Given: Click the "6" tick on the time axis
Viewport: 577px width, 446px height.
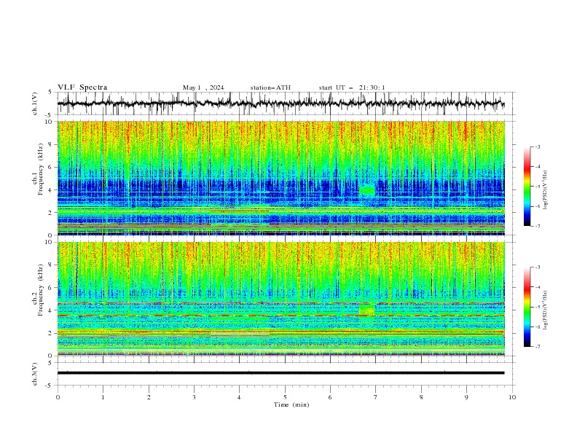Looking at the screenshot, I should [330, 397].
